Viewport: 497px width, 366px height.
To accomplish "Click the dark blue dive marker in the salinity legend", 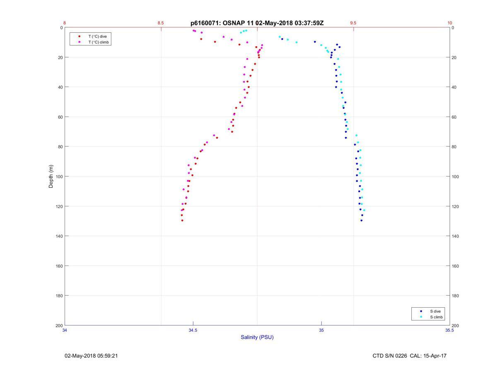I will pyautogui.click(x=421, y=311).
